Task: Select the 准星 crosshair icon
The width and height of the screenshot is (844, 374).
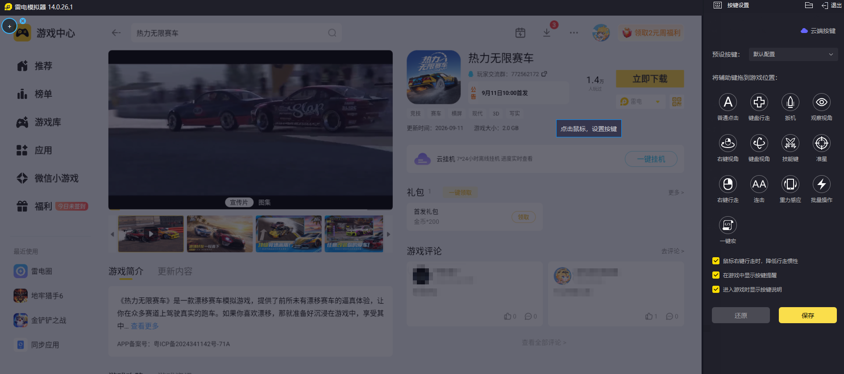Action: [x=822, y=143]
